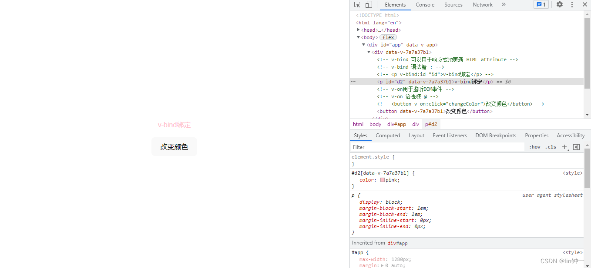Open DevTools settings gear

click(560, 5)
